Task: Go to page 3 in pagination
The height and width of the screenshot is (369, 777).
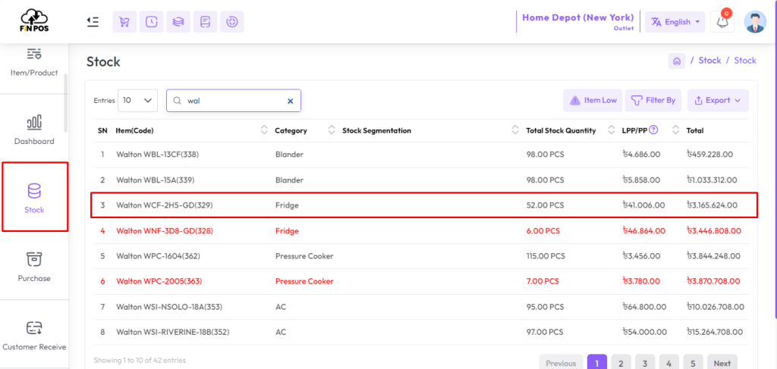Action: tap(645, 363)
